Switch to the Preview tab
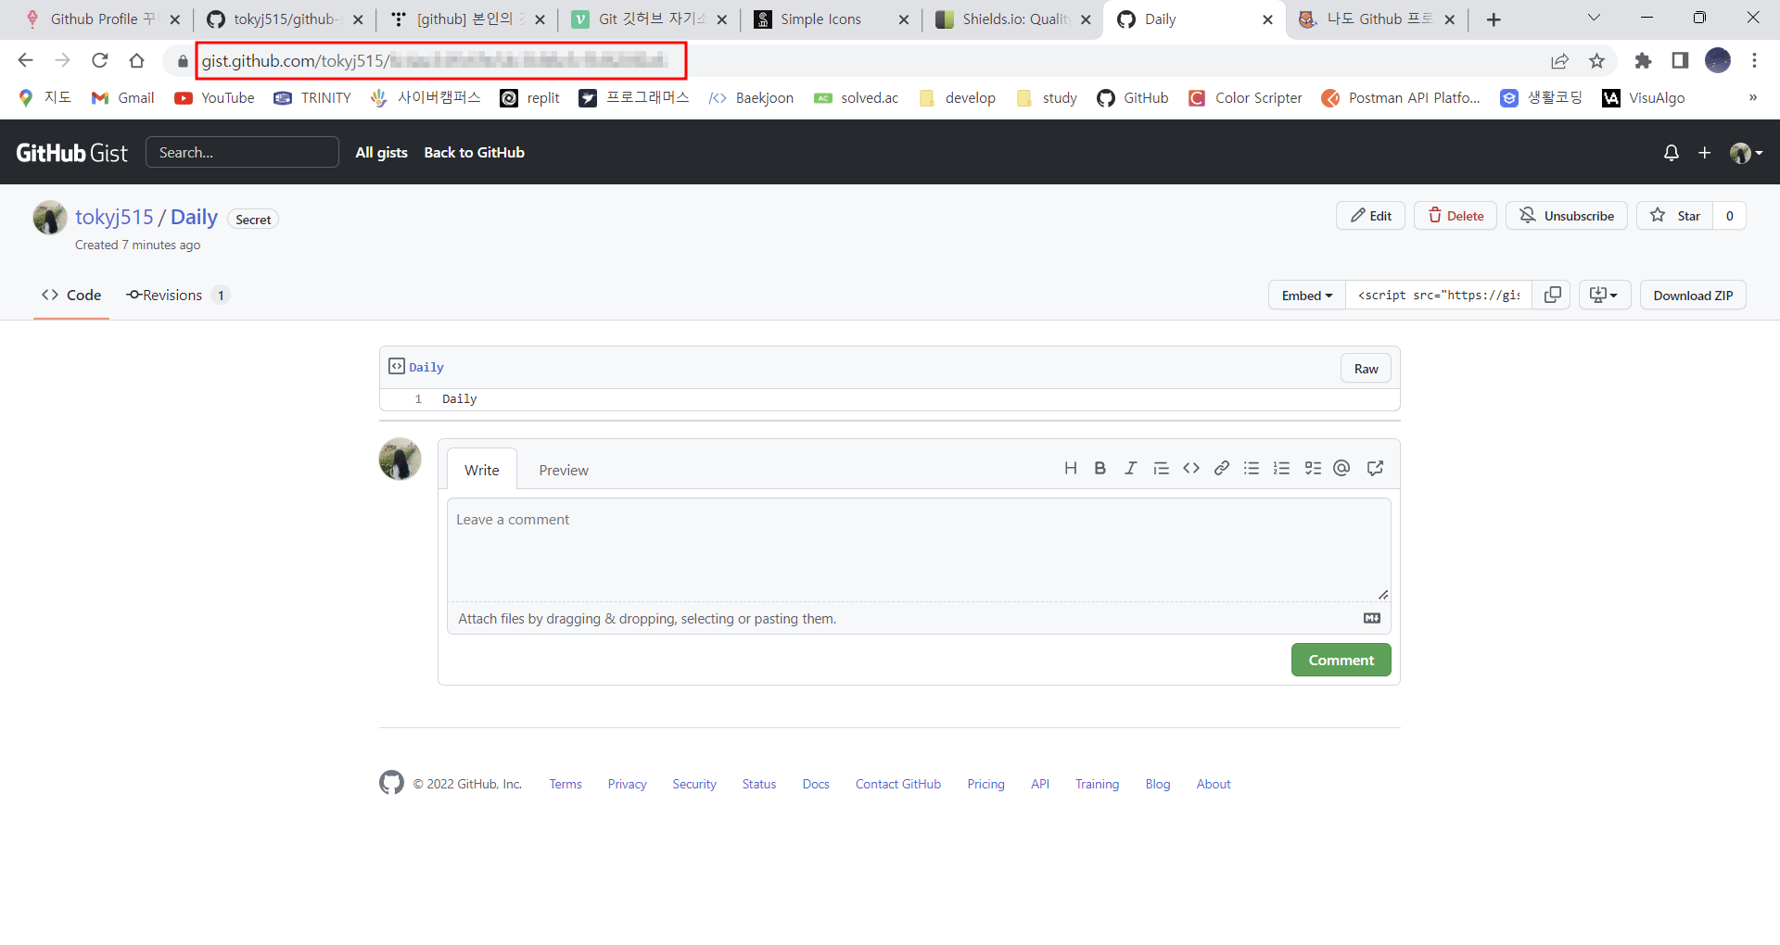The image size is (1780, 945). pos(564,470)
